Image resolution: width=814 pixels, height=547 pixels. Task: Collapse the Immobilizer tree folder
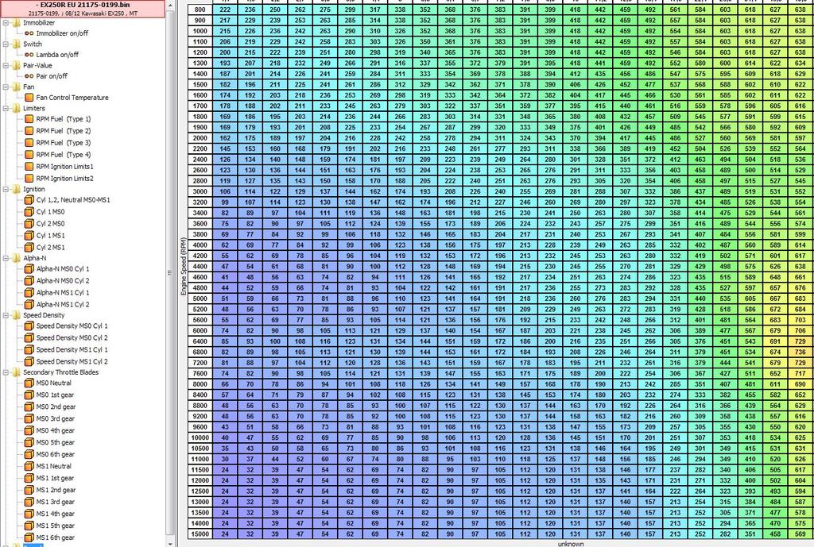coord(6,23)
